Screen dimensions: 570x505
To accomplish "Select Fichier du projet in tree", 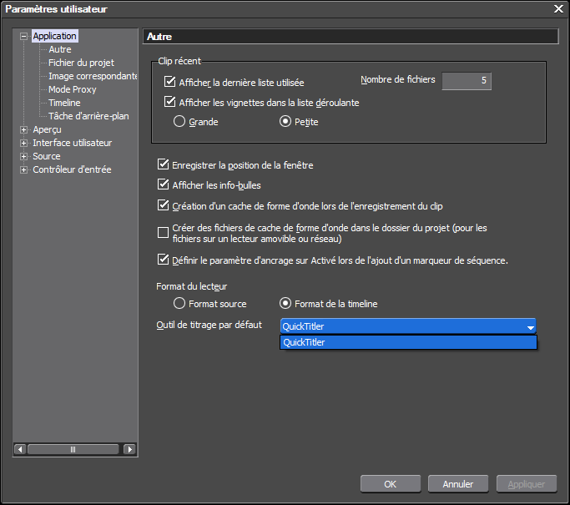I will (81, 63).
